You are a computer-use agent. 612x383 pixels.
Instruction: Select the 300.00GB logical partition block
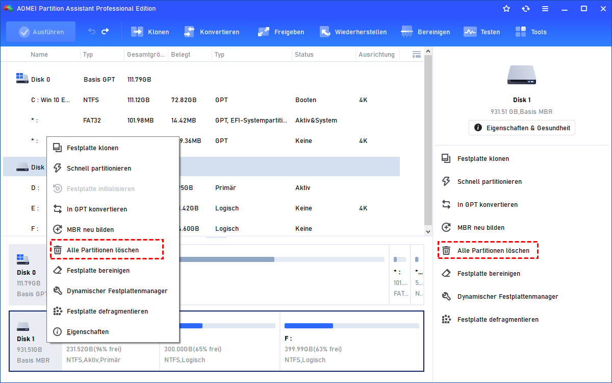coord(220,341)
